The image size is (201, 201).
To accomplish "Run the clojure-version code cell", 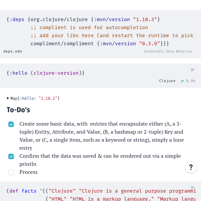I will tap(193, 70).
